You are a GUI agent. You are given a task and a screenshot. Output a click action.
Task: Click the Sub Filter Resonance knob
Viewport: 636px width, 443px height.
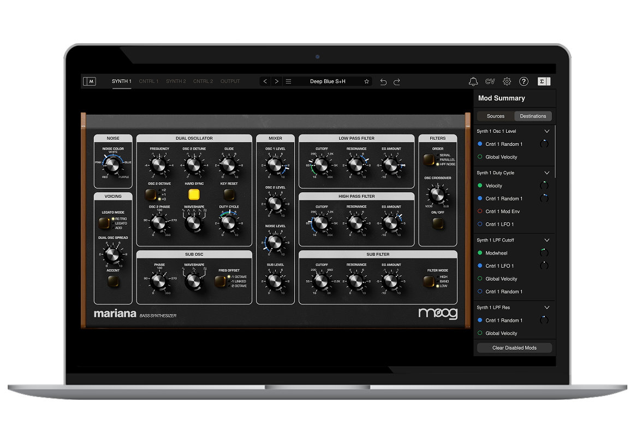(356, 281)
